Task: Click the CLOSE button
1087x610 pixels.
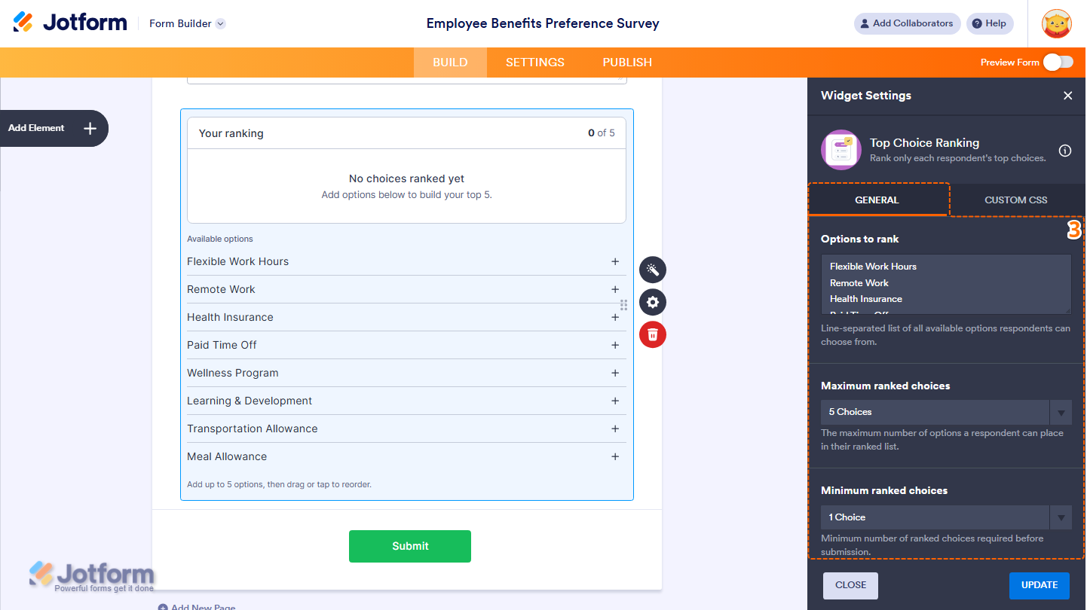Action: (x=850, y=585)
